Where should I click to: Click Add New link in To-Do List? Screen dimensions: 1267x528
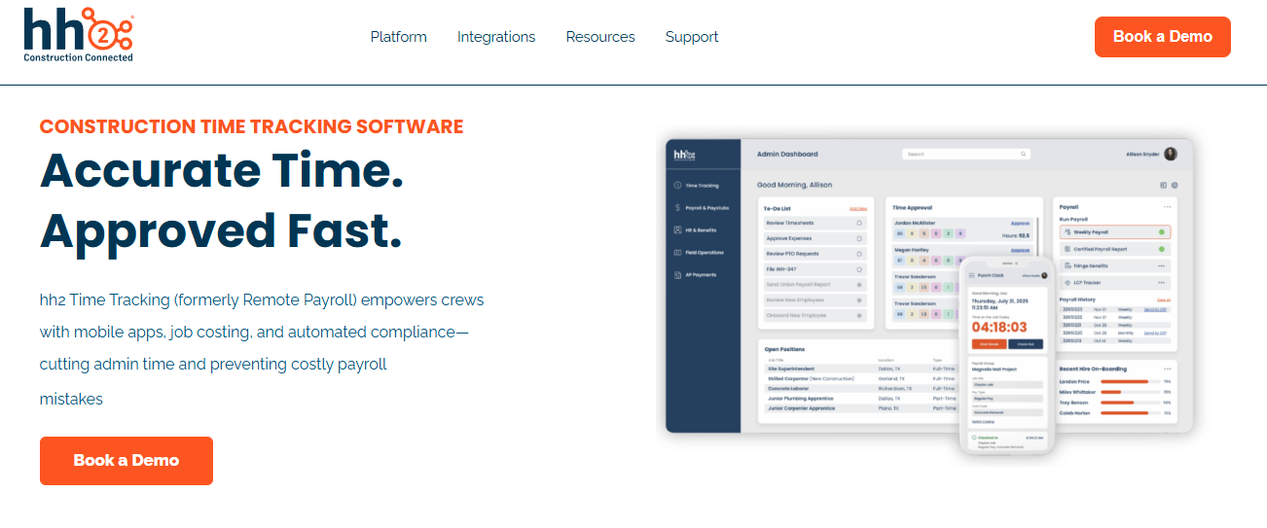point(857,208)
